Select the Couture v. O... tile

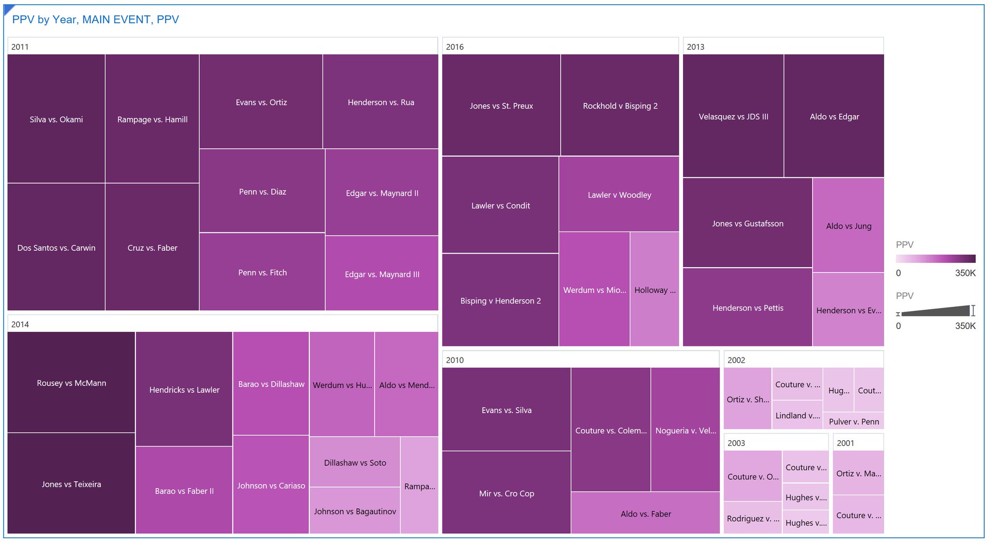(753, 476)
